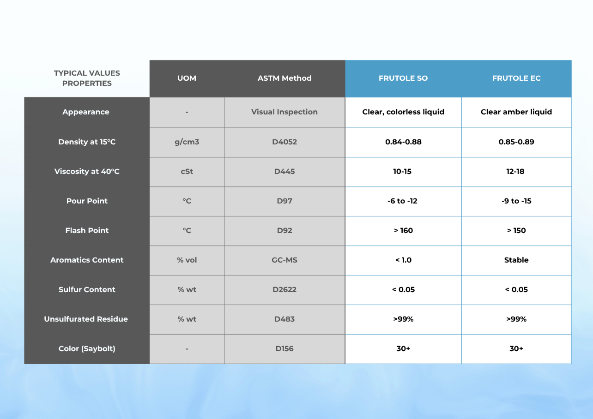Image resolution: width=593 pixels, height=419 pixels.
Task: Click the 'Pour Point' row label
Action: pos(87,201)
